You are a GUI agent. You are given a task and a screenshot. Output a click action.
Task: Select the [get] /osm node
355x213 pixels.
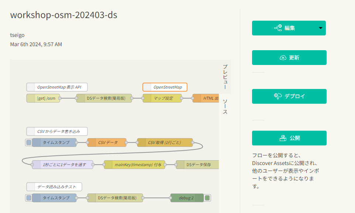pyautogui.click(x=43, y=98)
